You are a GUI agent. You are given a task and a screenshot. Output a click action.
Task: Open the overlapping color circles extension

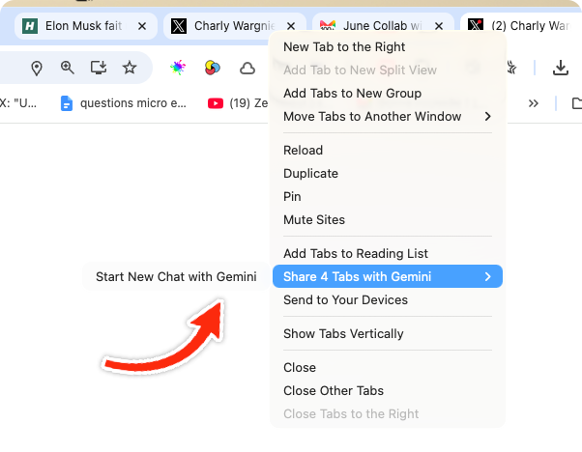coord(213,68)
